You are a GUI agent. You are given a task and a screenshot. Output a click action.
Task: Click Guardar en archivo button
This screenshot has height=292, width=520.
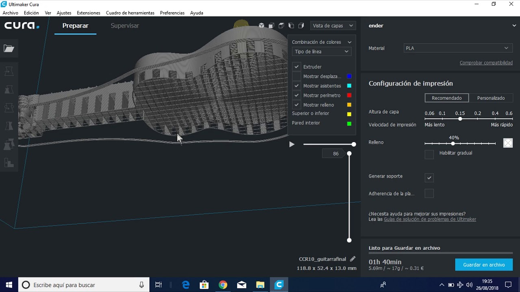pyautogui.click(x=484, y=265)
